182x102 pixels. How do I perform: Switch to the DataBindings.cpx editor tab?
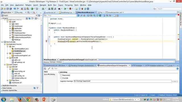click(66, 12)
